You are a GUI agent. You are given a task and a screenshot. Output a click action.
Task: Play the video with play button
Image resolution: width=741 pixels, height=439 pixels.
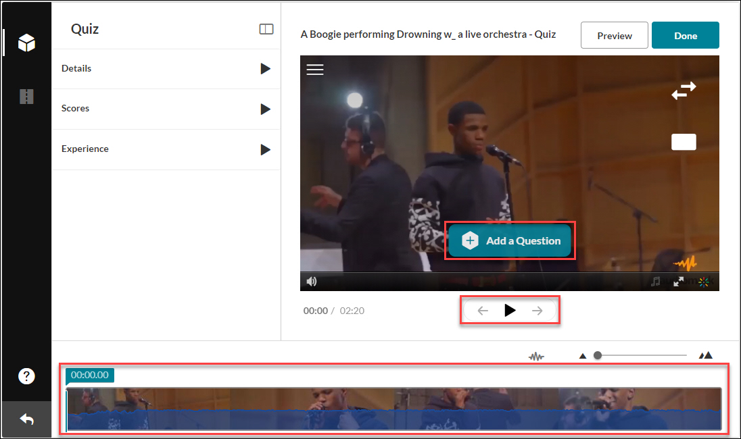510,310
